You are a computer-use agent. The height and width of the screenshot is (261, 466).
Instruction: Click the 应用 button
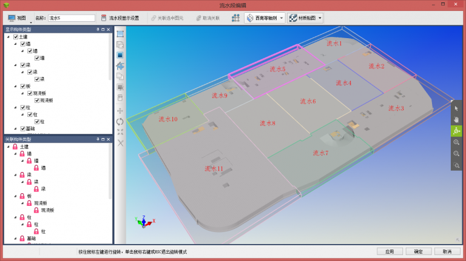[389, 251]
